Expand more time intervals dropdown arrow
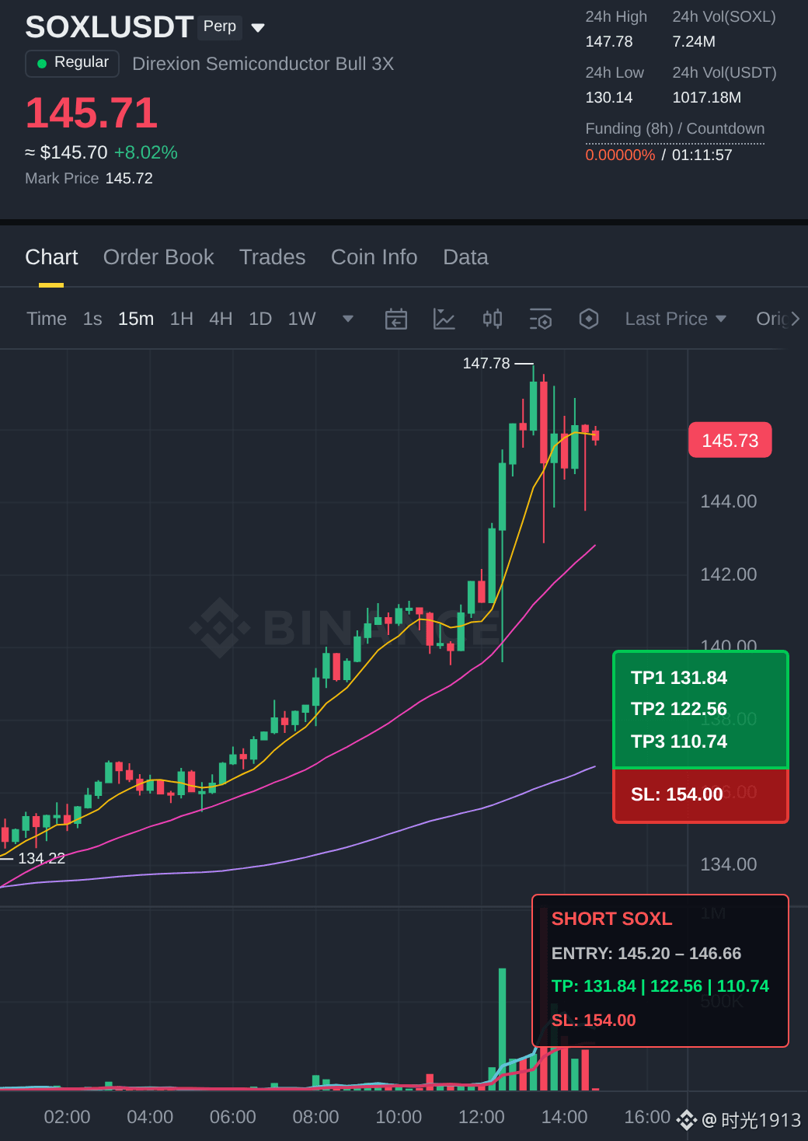Image resolution: width=808 pixels, height=1141 pixels. coord(348,319)
